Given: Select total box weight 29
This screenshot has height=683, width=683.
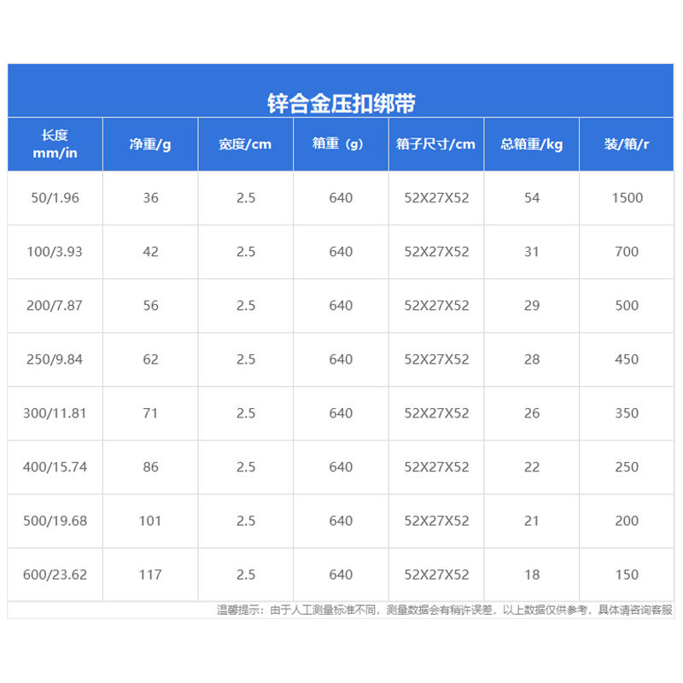Looking at the screenshot, I should pyautogui.click(x=532, y=306).
